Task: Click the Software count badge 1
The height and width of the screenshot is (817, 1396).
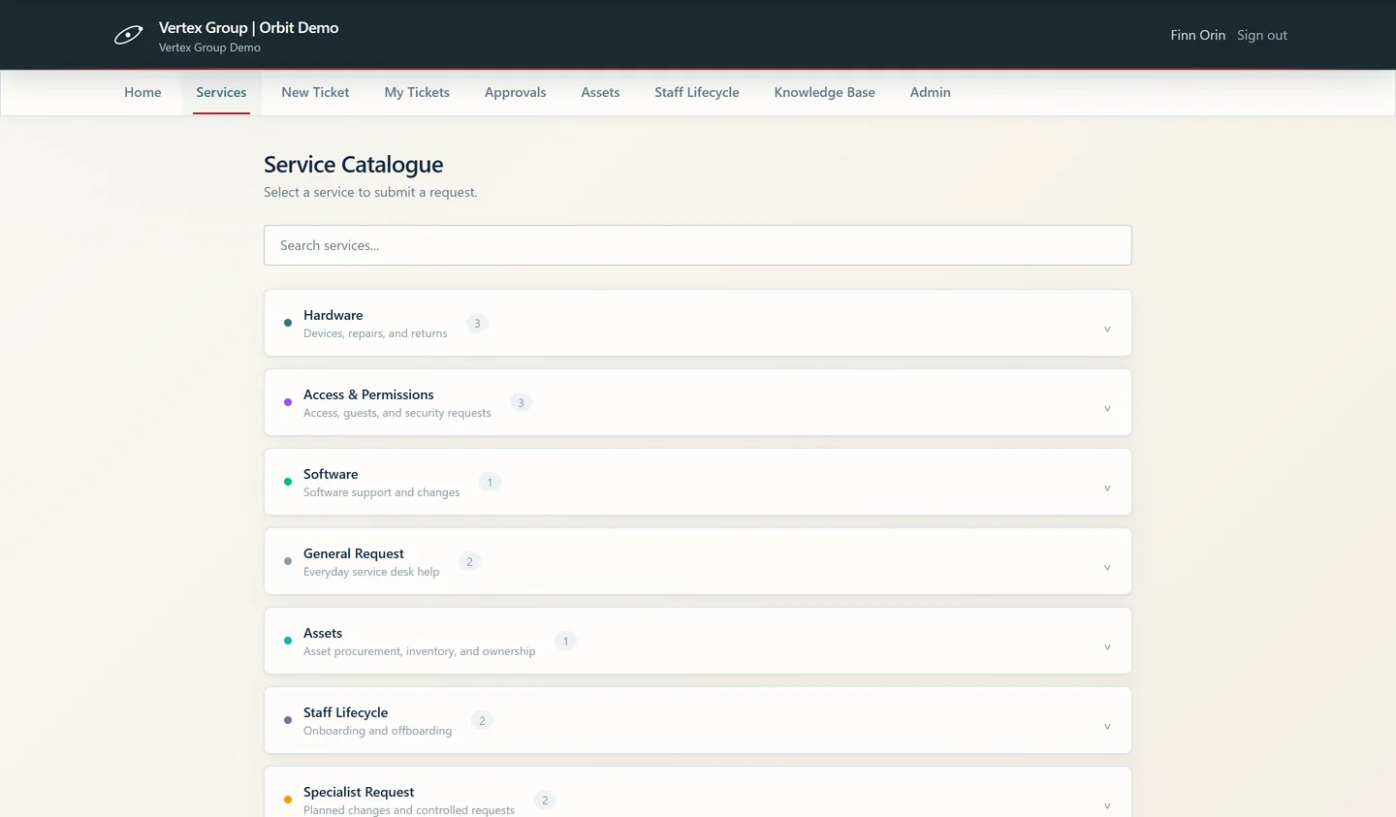Action: pos(490,482)
